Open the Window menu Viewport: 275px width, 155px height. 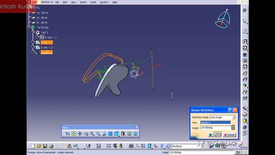coord(104,2)
